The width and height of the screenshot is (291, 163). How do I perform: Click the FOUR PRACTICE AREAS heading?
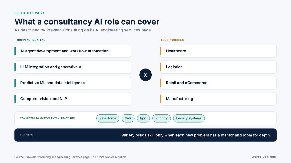[30, 40]
